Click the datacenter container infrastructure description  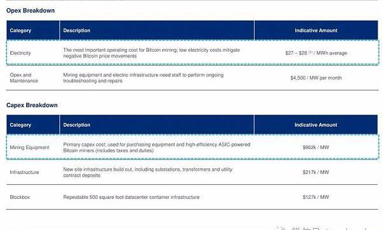131,197
